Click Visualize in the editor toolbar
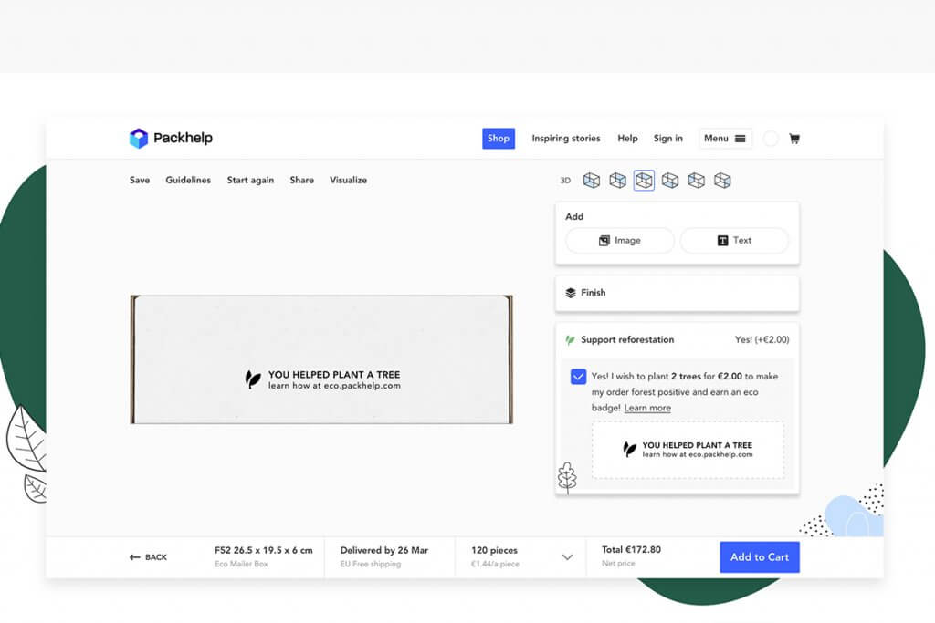Screen dimensions: 935x623 [348, 181]
